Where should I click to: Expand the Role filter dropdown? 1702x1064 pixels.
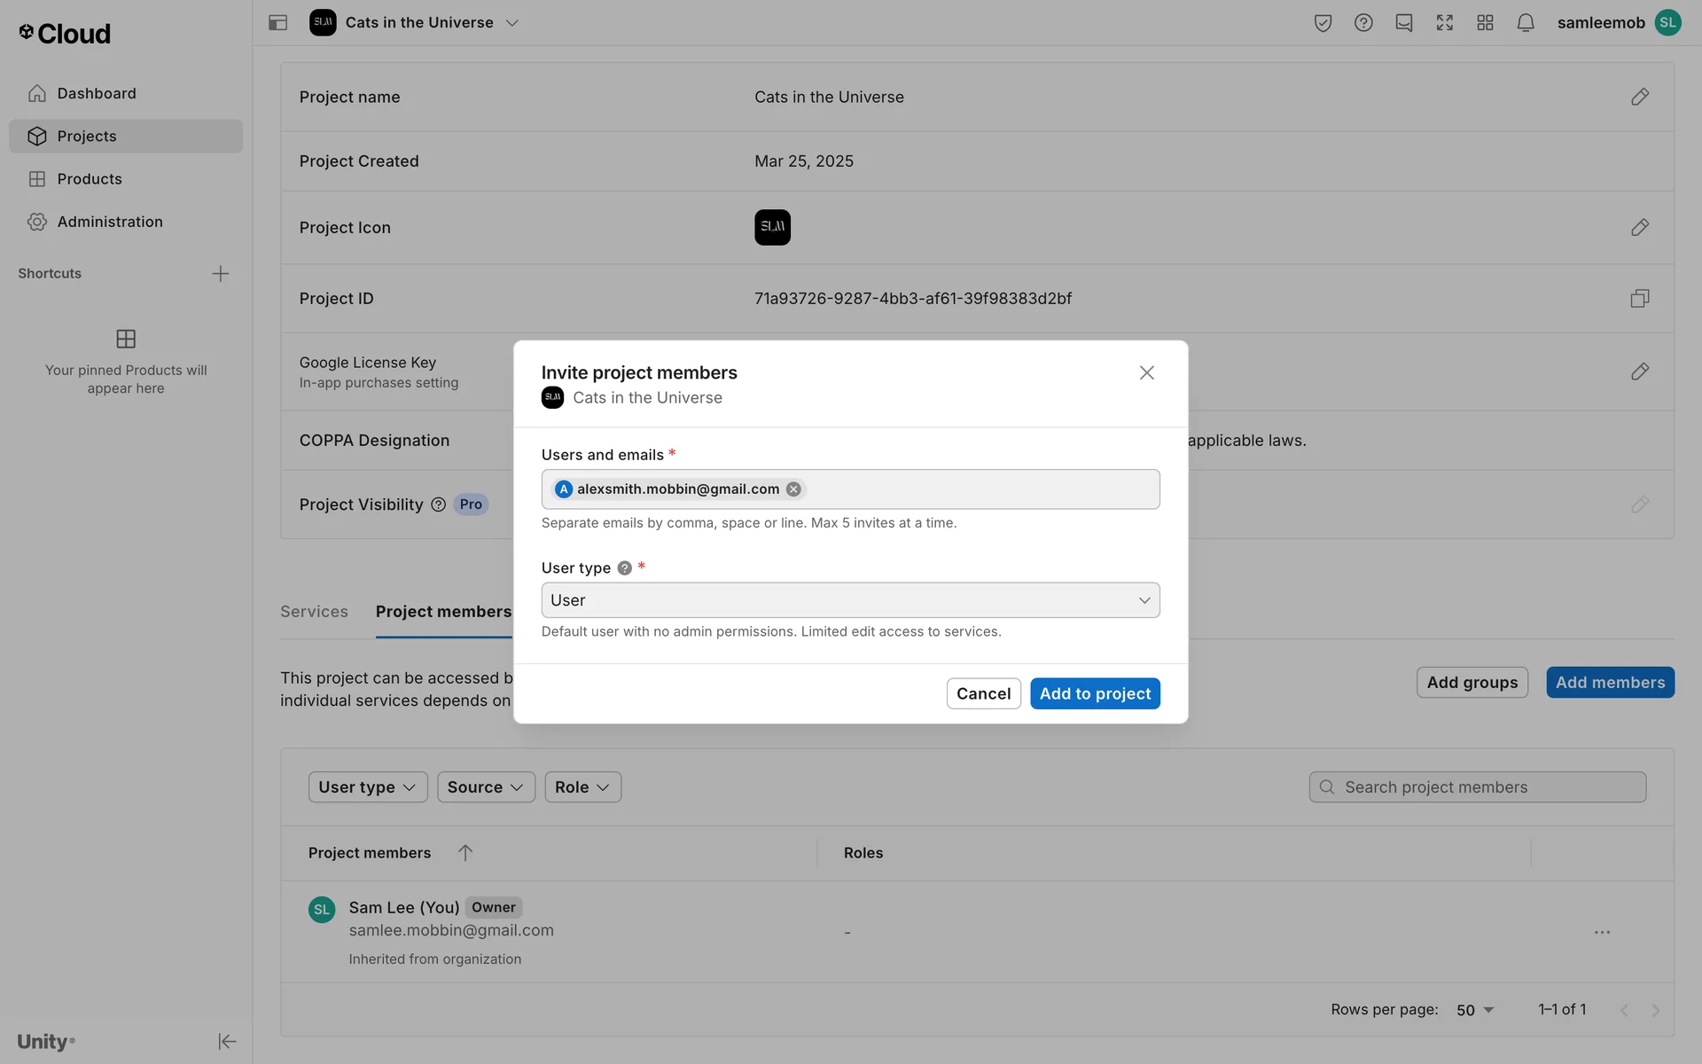coord(582,787)
